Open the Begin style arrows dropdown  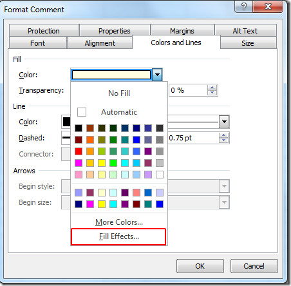click(224, 186)
